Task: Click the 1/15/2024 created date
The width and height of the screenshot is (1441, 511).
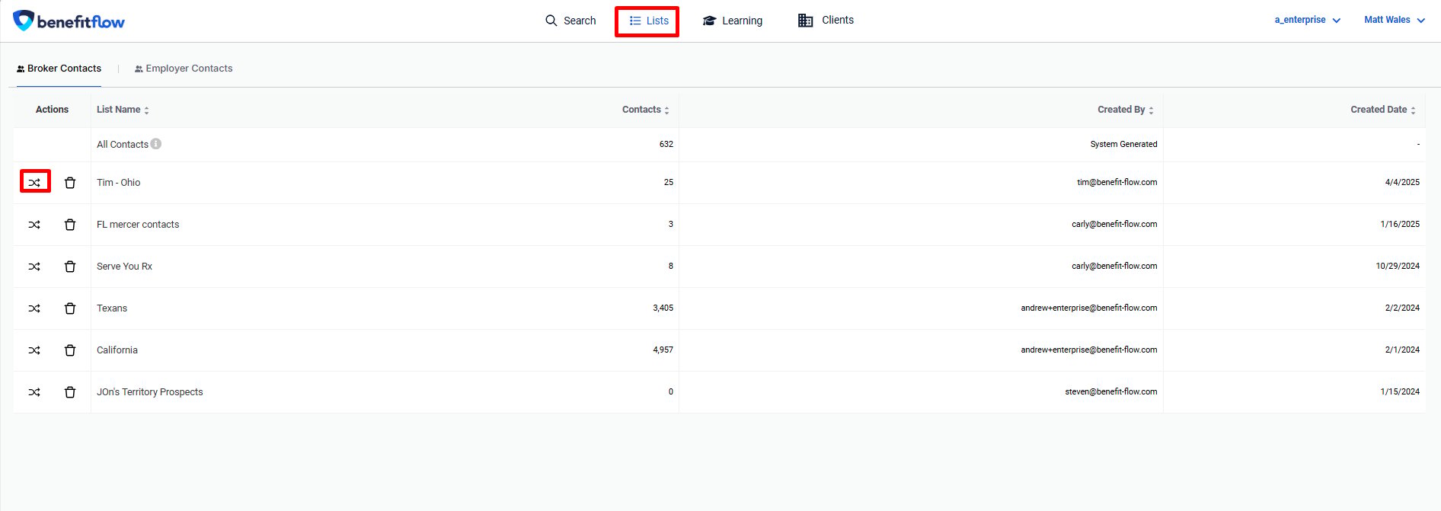Action: point(1400,391)
